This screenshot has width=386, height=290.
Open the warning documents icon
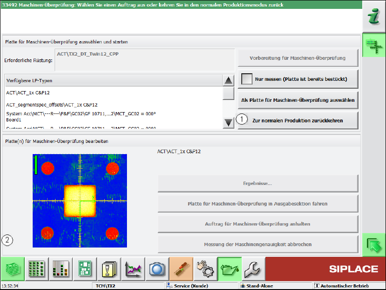coord(109,269)
